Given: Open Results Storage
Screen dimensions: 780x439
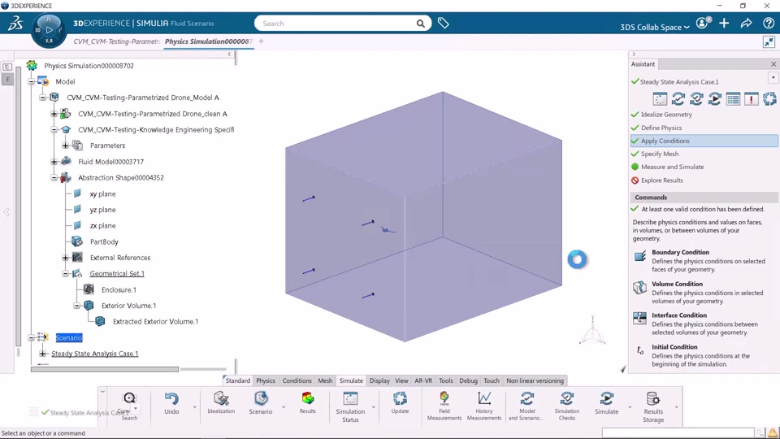Looking at the screenshot, I should tap(653, 398).
